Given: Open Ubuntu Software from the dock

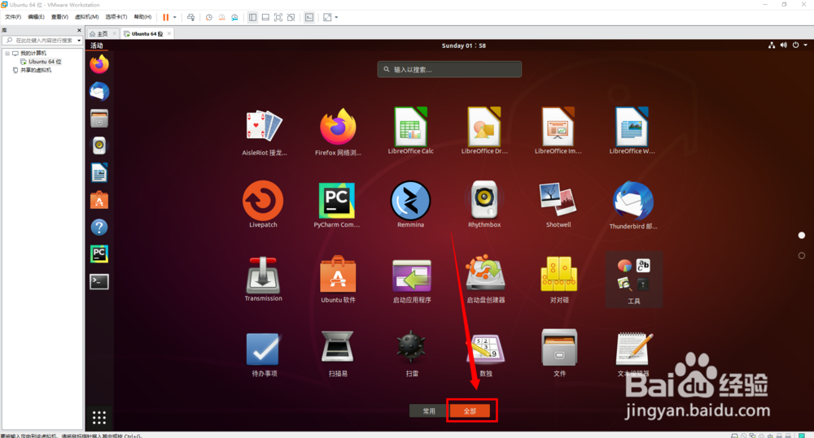Looking at the screenshot, I should [99, 200].
